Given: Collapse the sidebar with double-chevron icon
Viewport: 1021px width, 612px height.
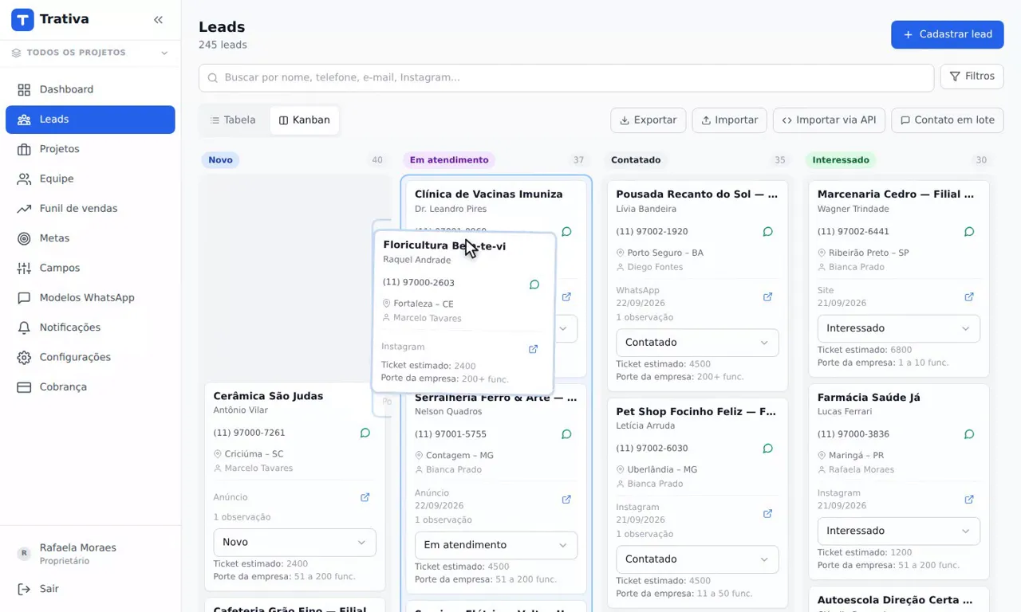Looking at the screenshot, I should point(158,20).
